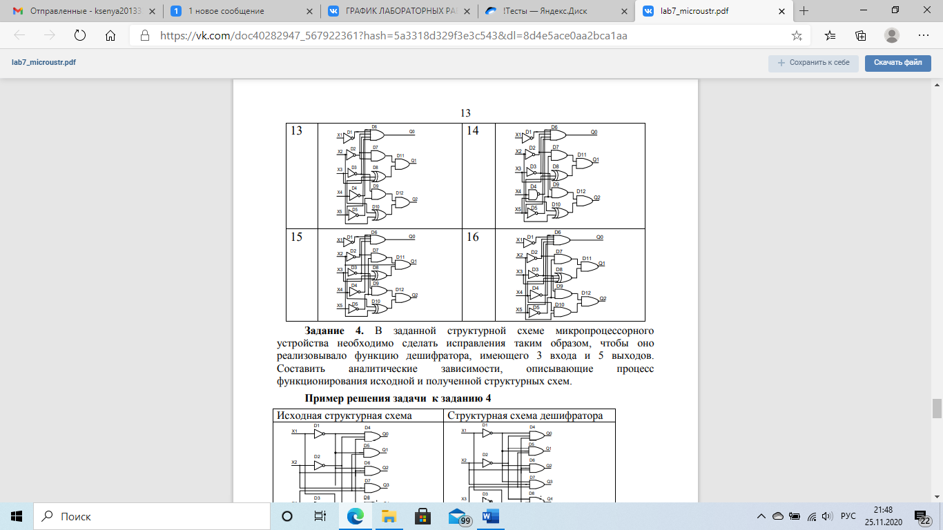Open Microsoft Word from taskbar

491,516
